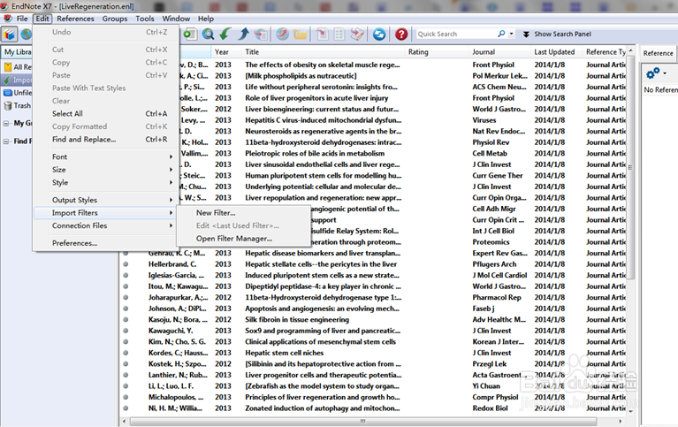Viewport: 678px width, 427px height.
Task: Open the Groups menu
Action: pyautogui.click(x=115, y=19)
